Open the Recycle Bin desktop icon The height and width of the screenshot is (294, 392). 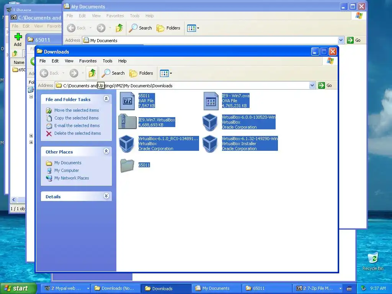pyautogui.click(x=373, y=261)
